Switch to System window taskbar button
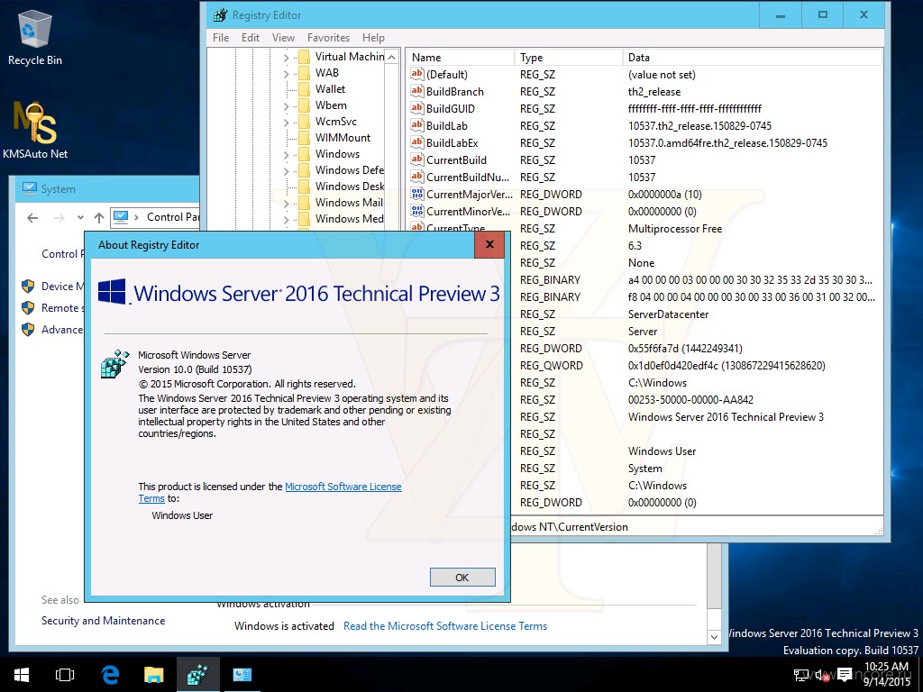Viewport: 923px width, 692px height. coord(242,675)
